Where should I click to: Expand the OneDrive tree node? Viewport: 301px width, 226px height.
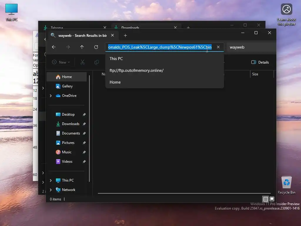51,96
